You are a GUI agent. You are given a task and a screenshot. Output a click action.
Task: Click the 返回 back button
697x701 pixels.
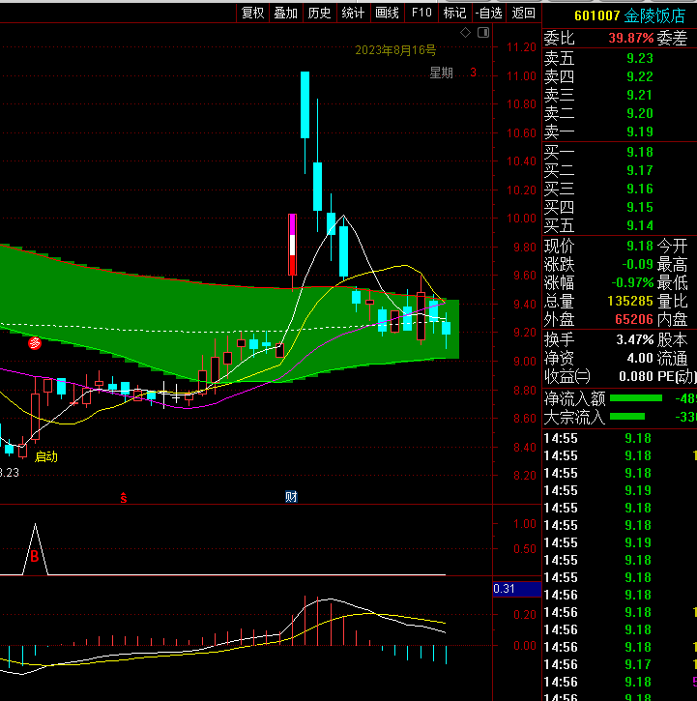(523, 13)
